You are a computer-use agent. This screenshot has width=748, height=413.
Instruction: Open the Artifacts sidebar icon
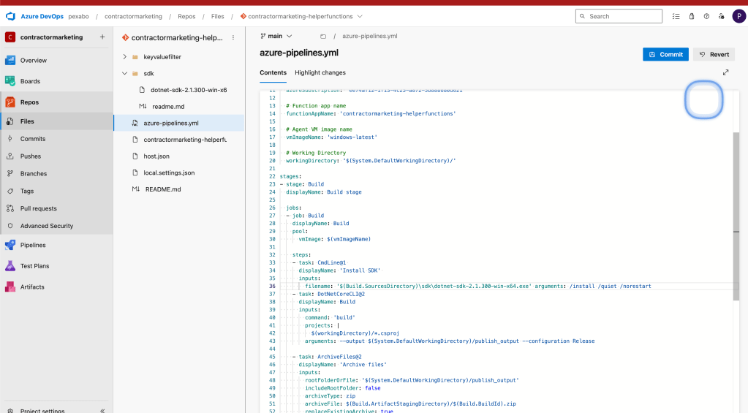click(x=10, y=287)
